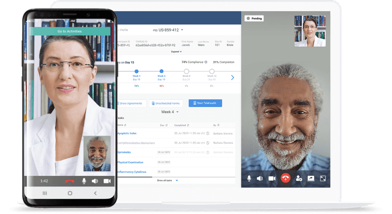Click the Expand link under participant details

coord(176,52)
